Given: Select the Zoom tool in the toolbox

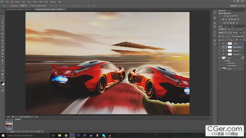Looking at the screenshot, I should pyautogui.click(x=2, y=78).
